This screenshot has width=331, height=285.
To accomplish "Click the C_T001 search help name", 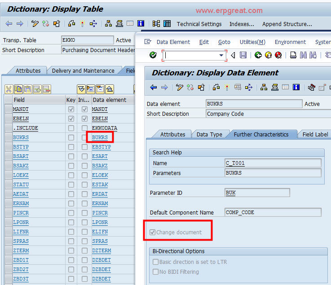I will (x=235, y=163).
